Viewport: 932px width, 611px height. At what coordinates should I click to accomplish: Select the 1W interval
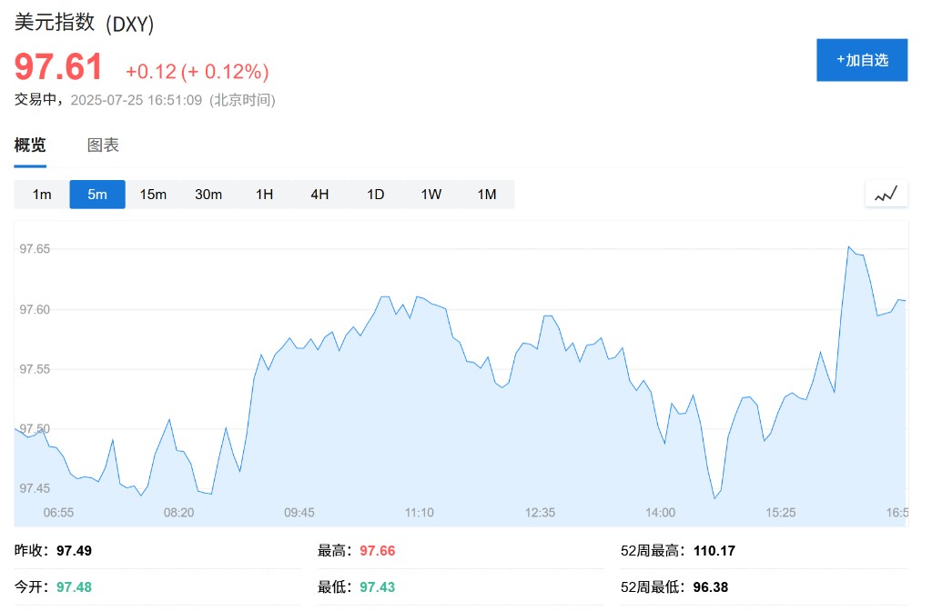tap(431, 195)
